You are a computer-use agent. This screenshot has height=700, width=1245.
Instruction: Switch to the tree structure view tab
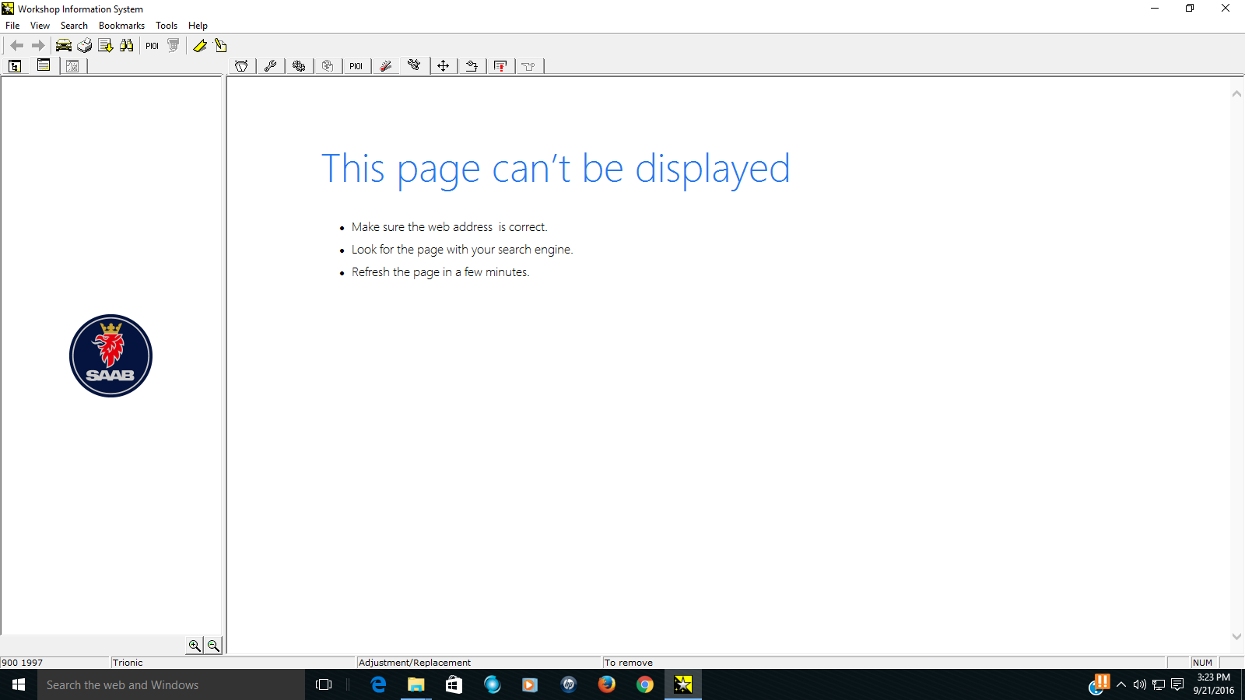(x=15, y=66)
